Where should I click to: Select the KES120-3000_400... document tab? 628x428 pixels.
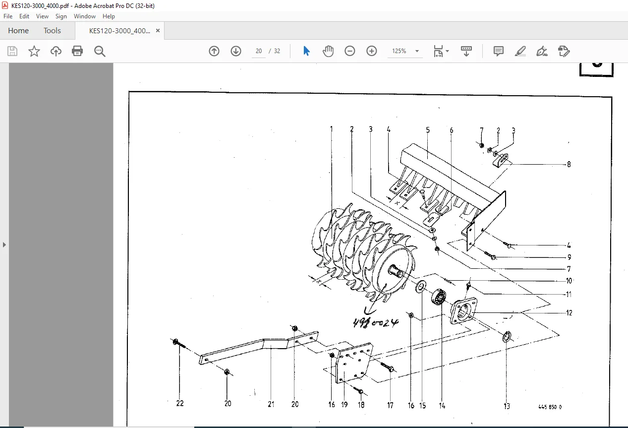point(119,31)
